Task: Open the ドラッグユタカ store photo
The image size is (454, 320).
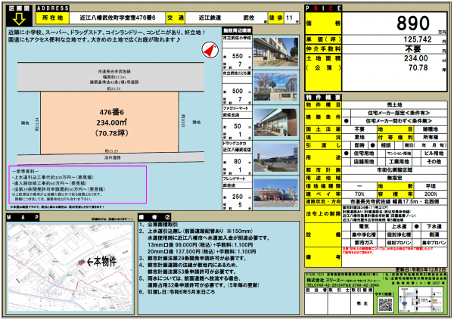Action: coord(275,157)
